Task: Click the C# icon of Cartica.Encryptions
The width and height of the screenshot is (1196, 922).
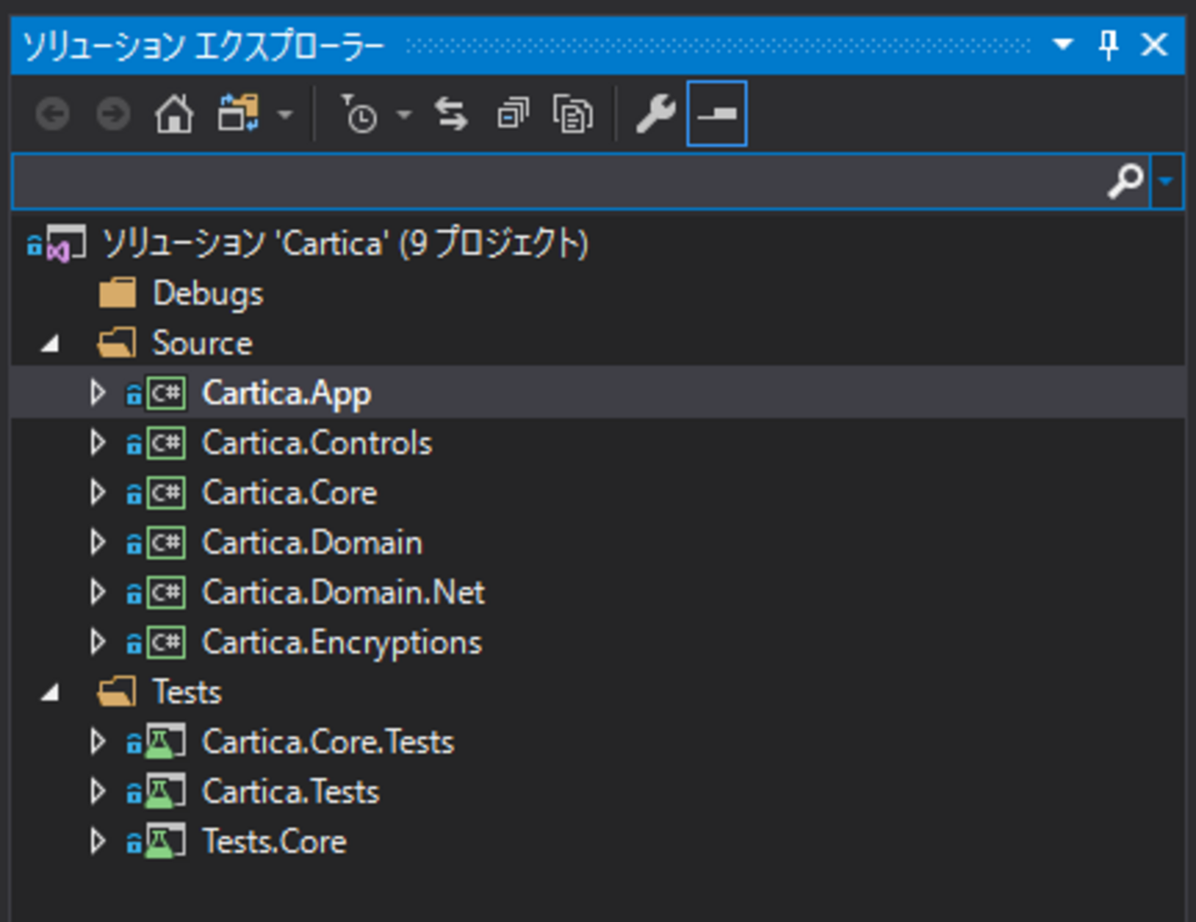Action: (167, 642)
